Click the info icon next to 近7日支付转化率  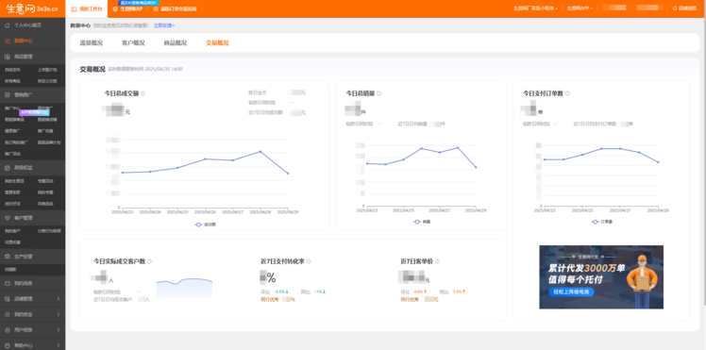point(309,261)
